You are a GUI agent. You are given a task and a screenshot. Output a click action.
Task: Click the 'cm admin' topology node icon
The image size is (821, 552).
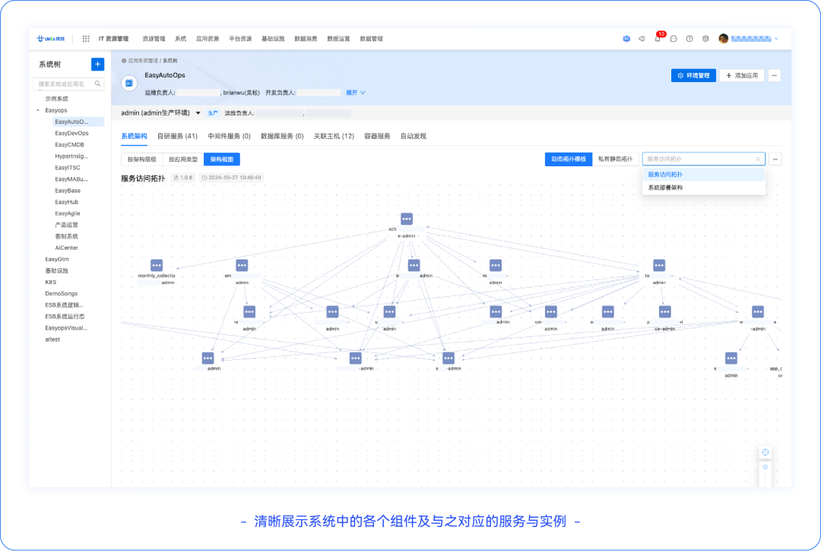551,312
